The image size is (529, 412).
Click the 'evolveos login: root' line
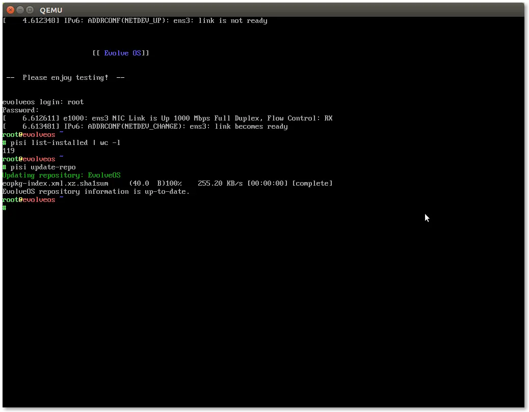pos(43,102)
